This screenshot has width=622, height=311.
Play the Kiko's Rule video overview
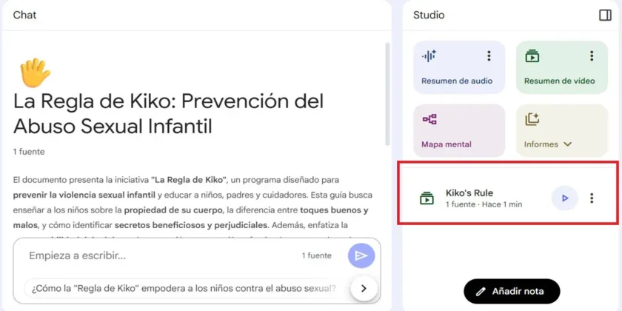coord(565,198)
